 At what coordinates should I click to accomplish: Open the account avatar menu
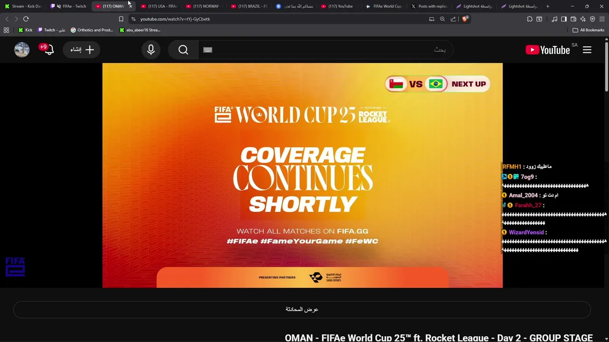[22, 50]
